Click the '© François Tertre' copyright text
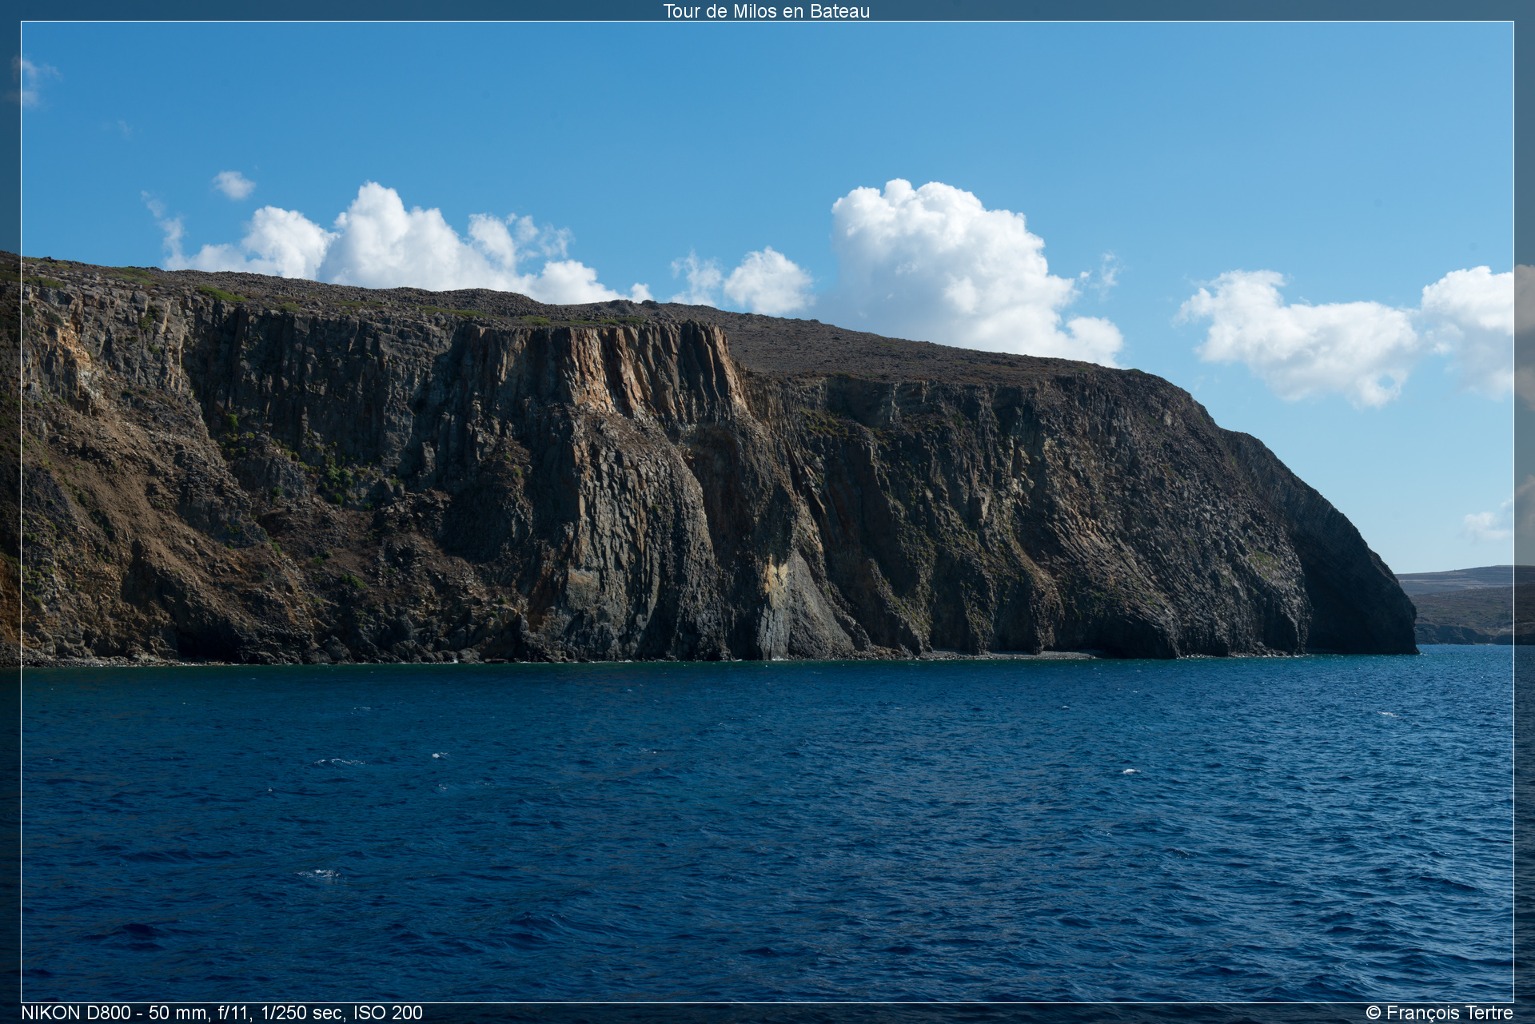The width and height of the screenshot is (1535, 1024). (x=1439, y=1013)
